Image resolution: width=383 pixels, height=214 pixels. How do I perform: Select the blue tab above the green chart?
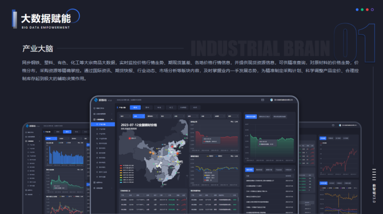point(251,116)
